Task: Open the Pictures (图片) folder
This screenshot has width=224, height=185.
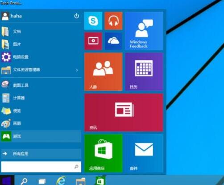Action: coord(41,44)
